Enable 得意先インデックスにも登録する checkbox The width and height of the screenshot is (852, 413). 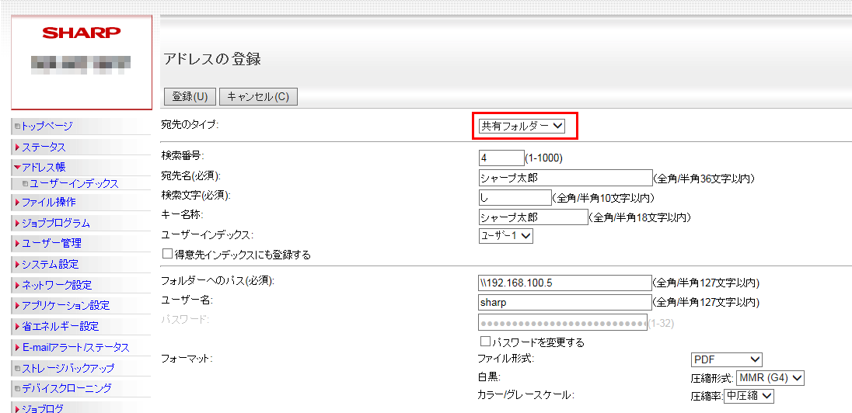tap(167, 254)
